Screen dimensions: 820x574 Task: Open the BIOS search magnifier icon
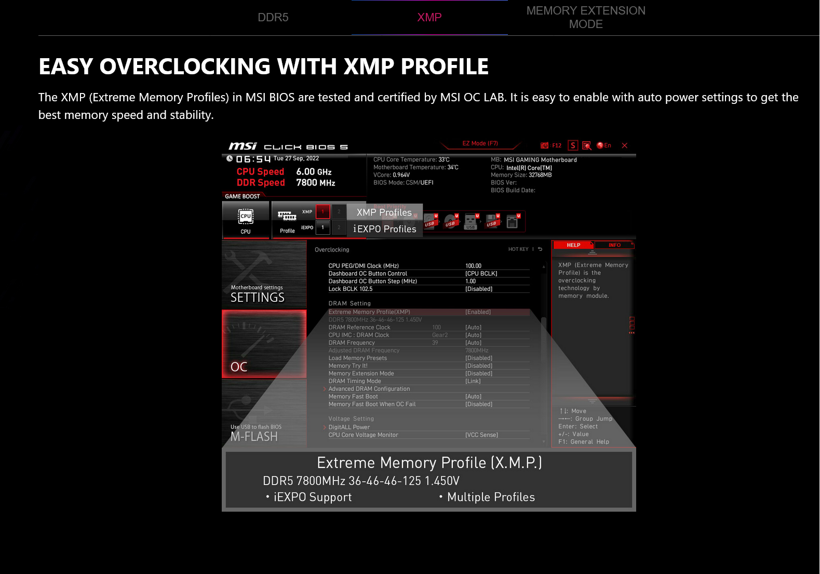(x=587, y=146)
